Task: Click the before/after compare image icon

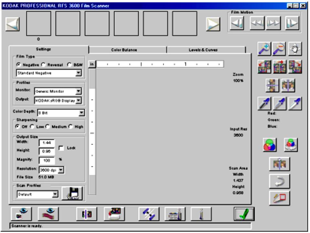Action: [x=279, y=164]
